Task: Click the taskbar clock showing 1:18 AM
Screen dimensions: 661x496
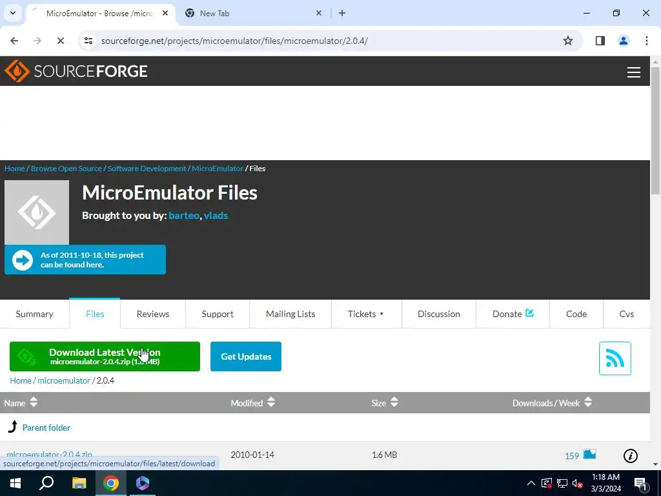Action: 605,483
